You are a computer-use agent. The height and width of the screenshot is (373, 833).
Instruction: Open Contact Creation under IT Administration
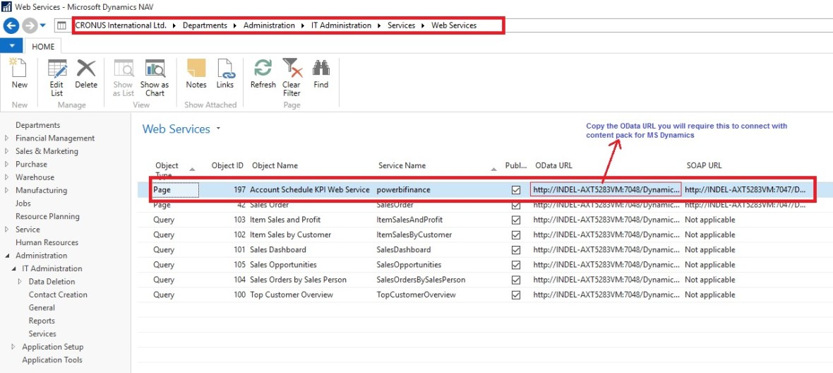click(x=58, y=295)
